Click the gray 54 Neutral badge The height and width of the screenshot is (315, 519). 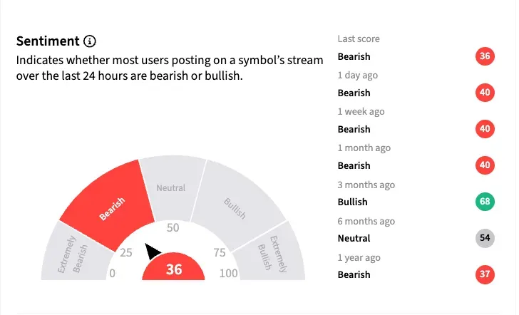pos(486,238)
